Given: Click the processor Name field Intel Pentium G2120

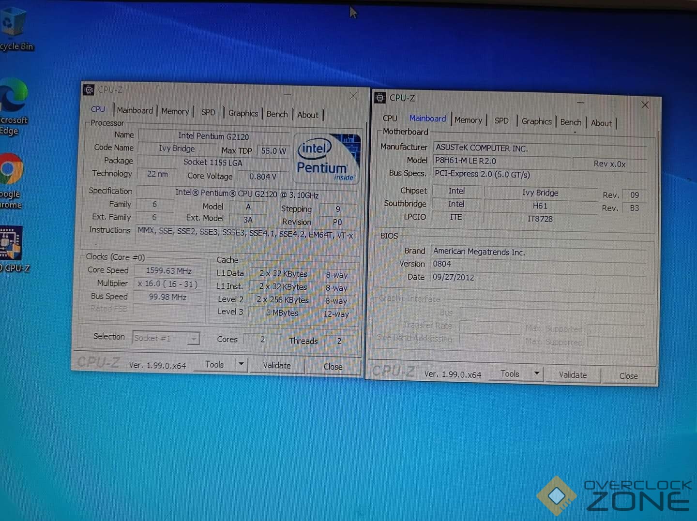Looking at the screenshot, I should [214, 136].
